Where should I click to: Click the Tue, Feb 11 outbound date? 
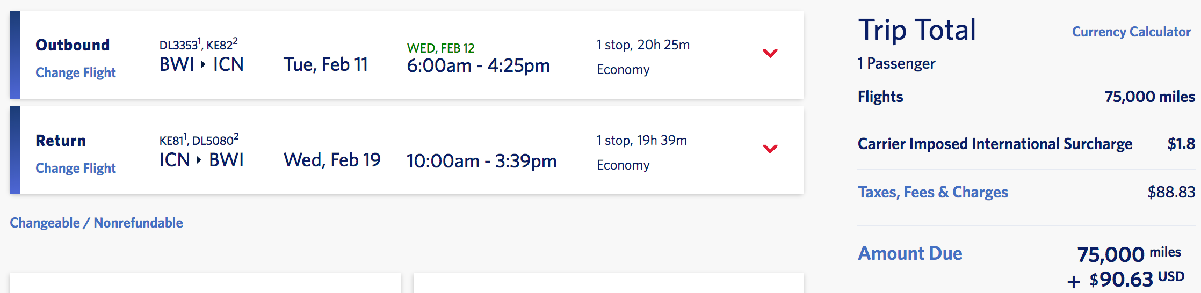coord(325,65)
